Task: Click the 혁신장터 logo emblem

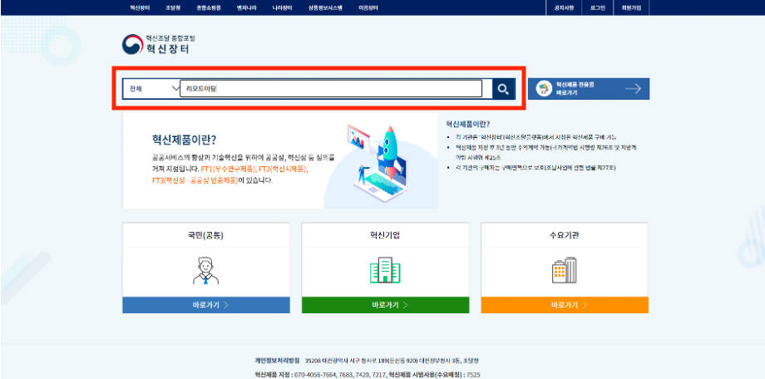Action: tap(133, 45)
